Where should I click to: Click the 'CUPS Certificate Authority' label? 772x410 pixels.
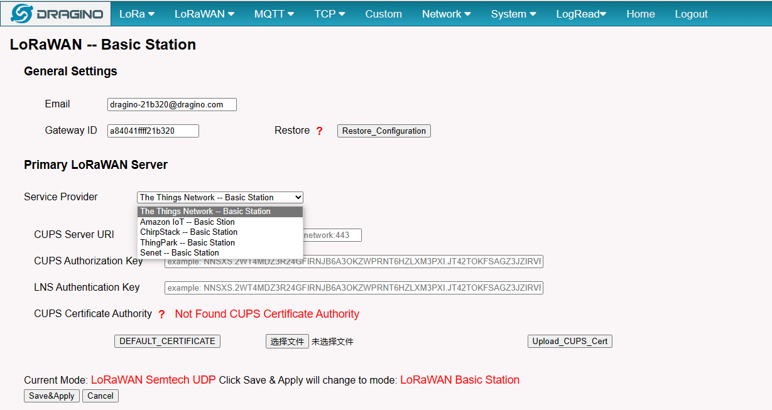point(93,314)
